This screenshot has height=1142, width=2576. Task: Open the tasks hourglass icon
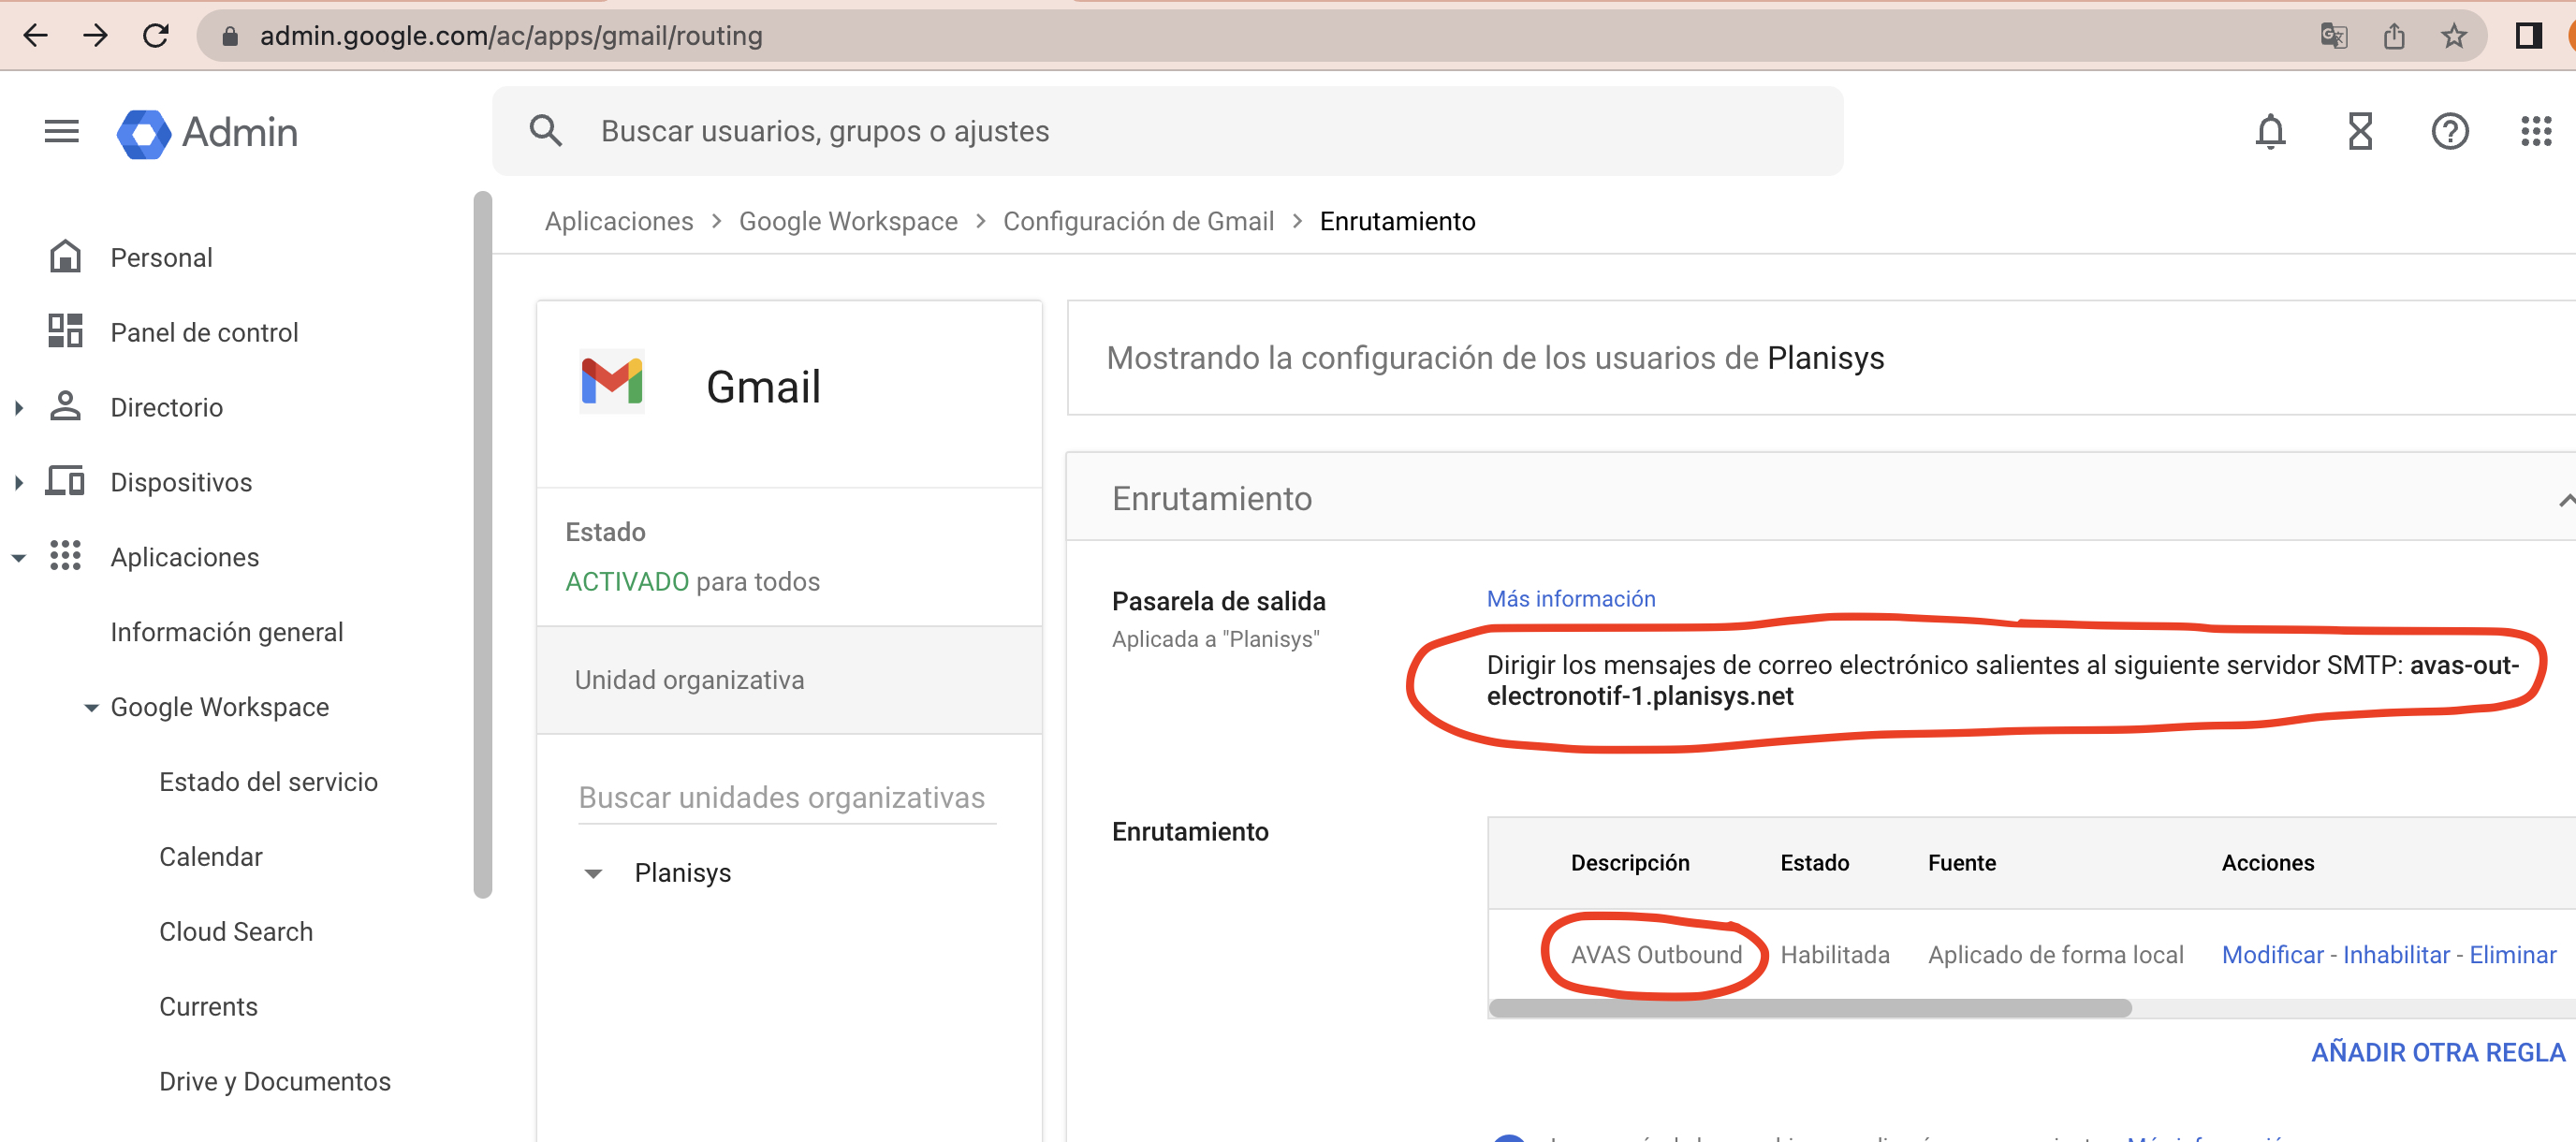(2360, 131)
